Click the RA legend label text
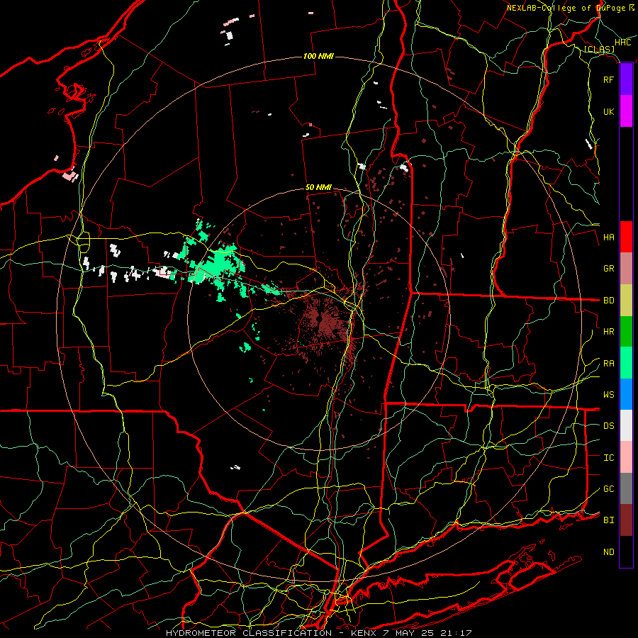The width and height of the screenshot is (638, 638). pos(608,363)
